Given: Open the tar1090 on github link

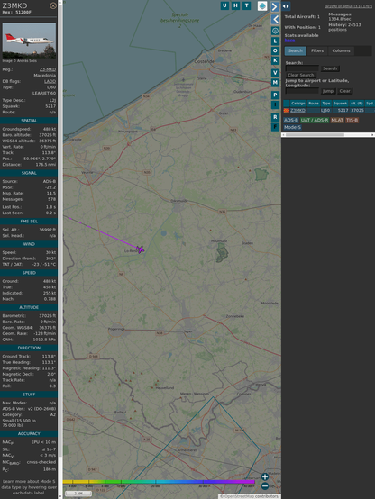Looking at the screenshot, I should tap(348, 6).
